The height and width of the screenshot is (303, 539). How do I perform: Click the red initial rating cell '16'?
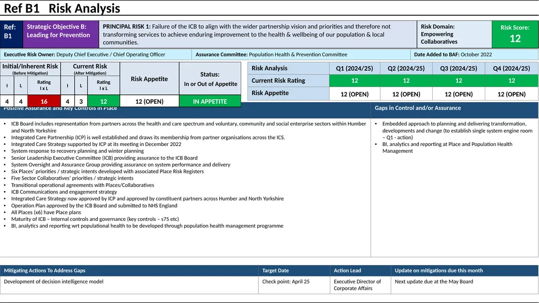point(44,101)
